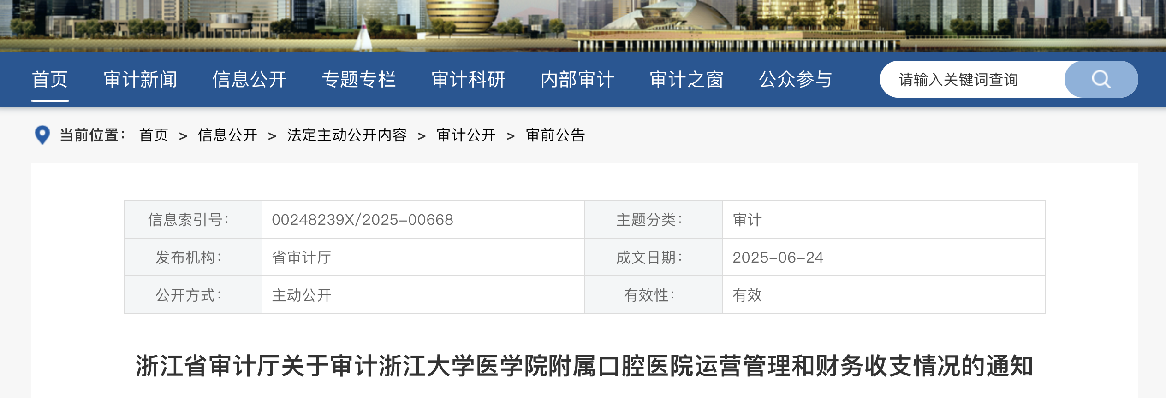Open 审前公告 breadcrumb link

click(x=555, y=135)
